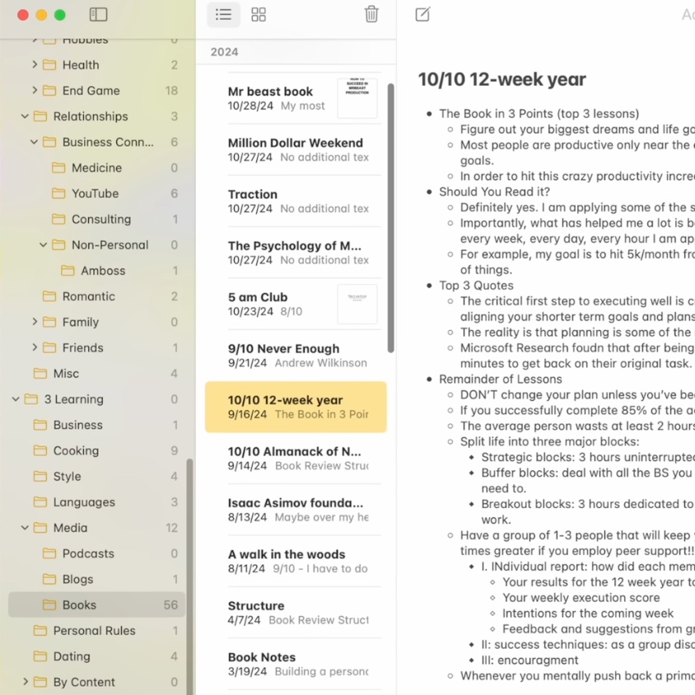The image size is (695, 695).
Task: Switch to gallery grid view
Action: [259, 15]
